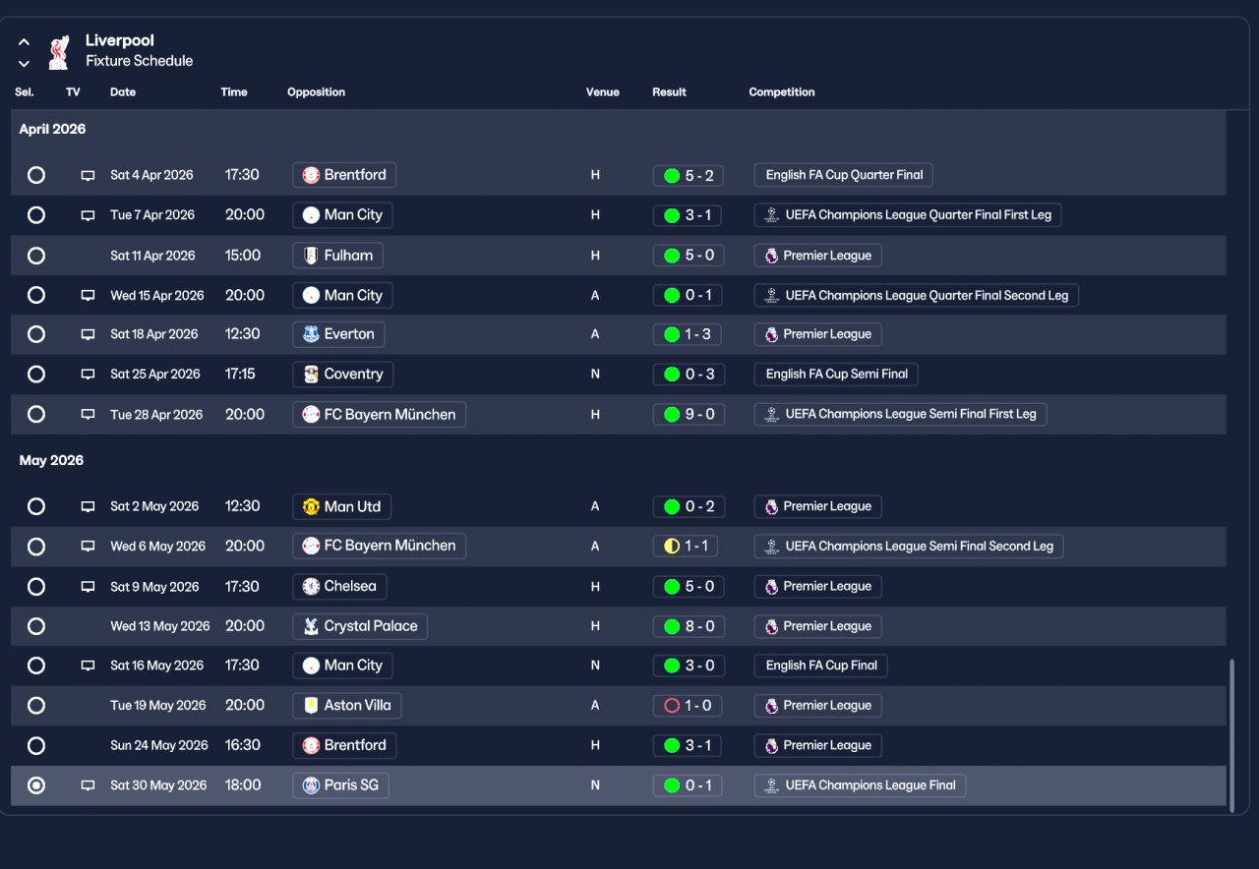This screenshot has height=869, width=1259.
Task: Click the vertical scrollbar thumb of fixture list
Action: (1231, 735)
